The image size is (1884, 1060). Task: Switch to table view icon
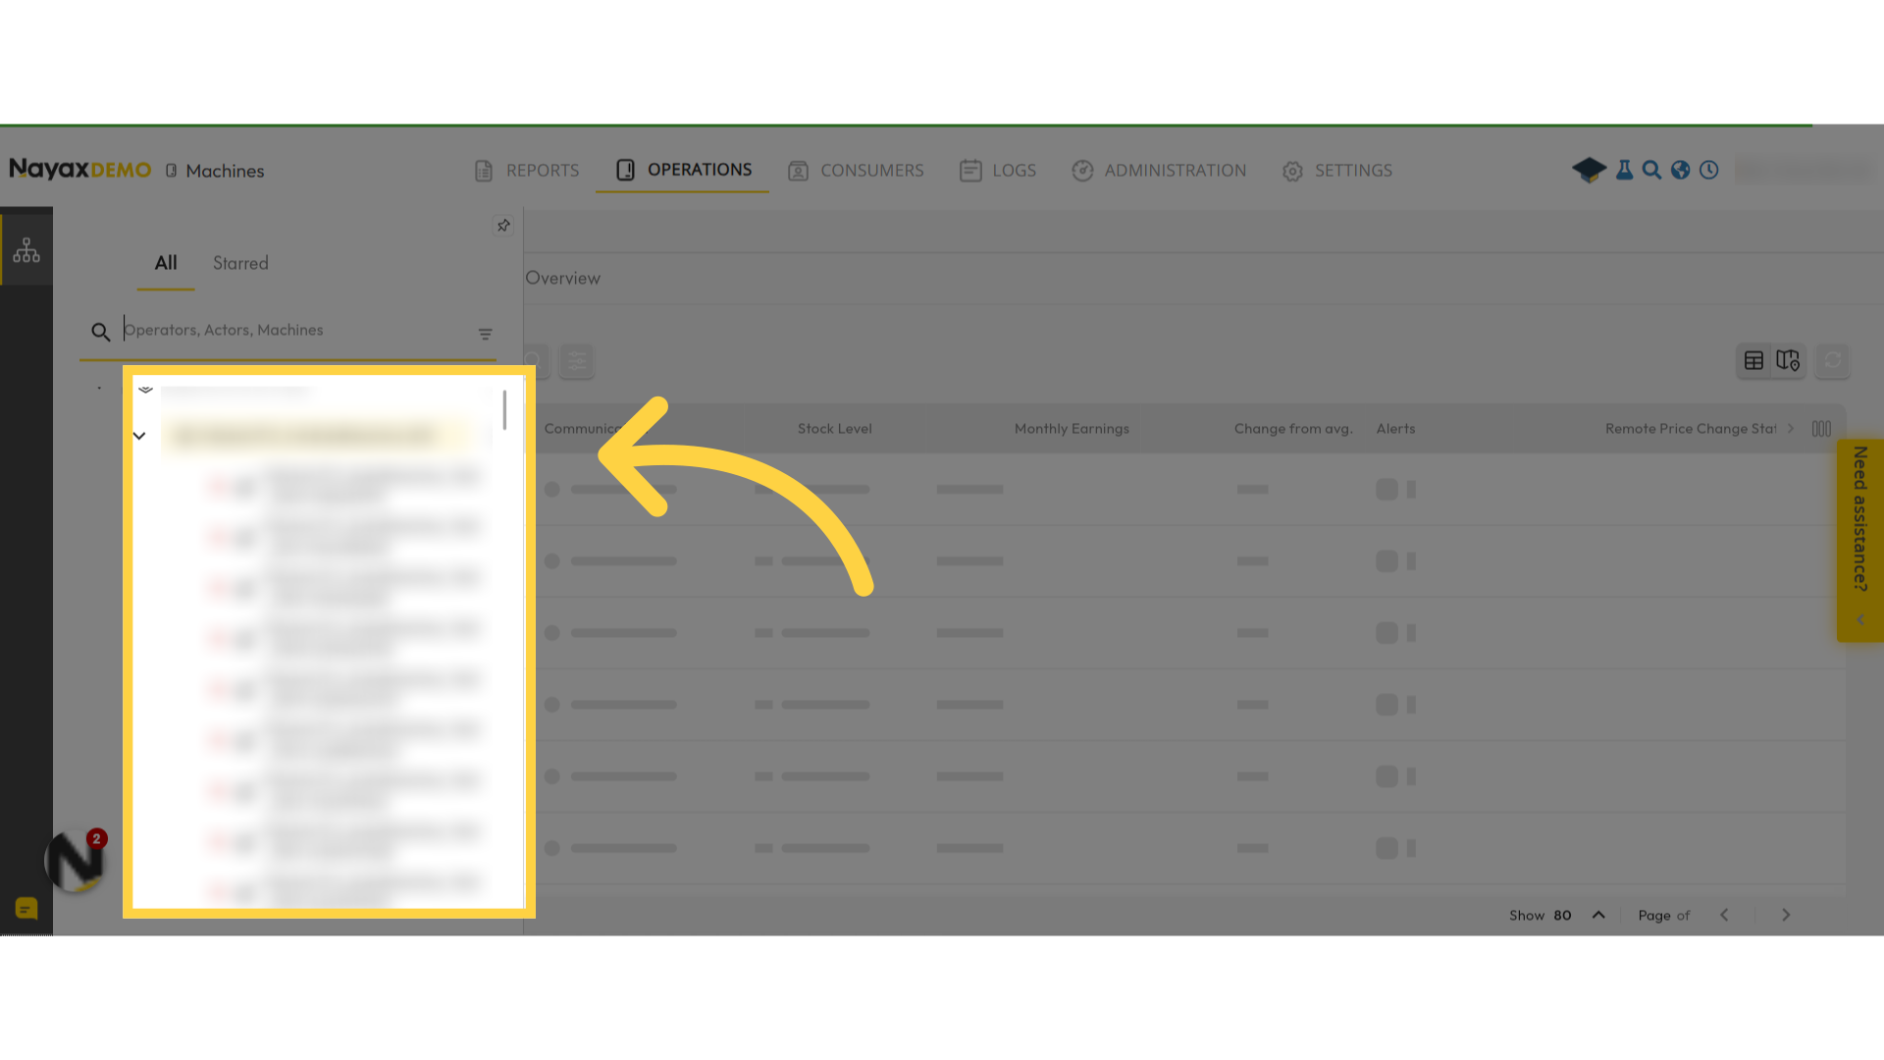coord(1753,361)
